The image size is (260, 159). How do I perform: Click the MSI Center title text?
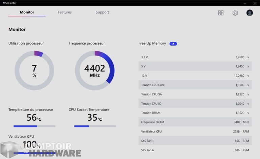tap(9, 3)
